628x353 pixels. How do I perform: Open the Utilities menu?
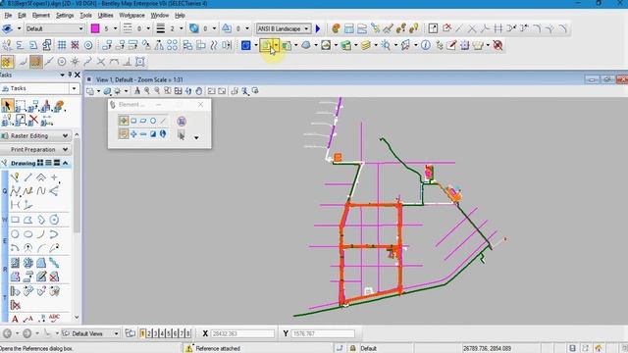(105, 16)
